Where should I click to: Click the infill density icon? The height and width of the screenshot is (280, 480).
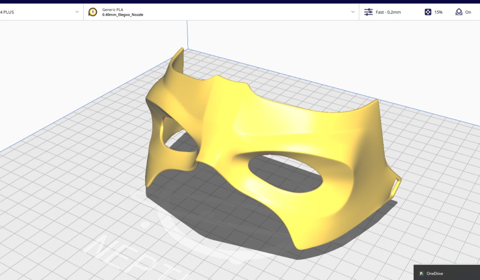(428, 12)
